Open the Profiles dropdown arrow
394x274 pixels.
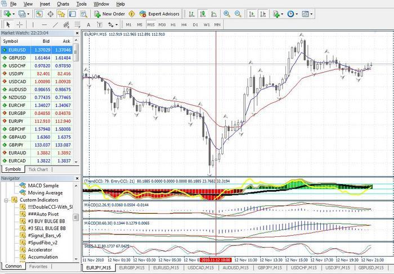(x=28, y=14)
